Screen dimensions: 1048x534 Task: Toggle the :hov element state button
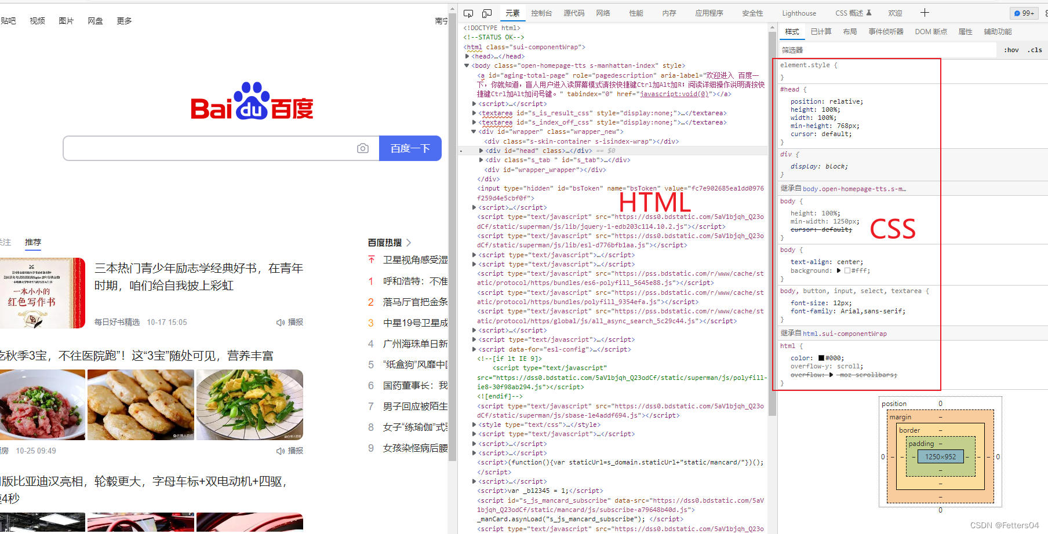pos(1011,50)
